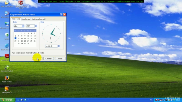Select day 18 in the calendar
The height and width of the screenshot is (102, 182).
[31, 39]
